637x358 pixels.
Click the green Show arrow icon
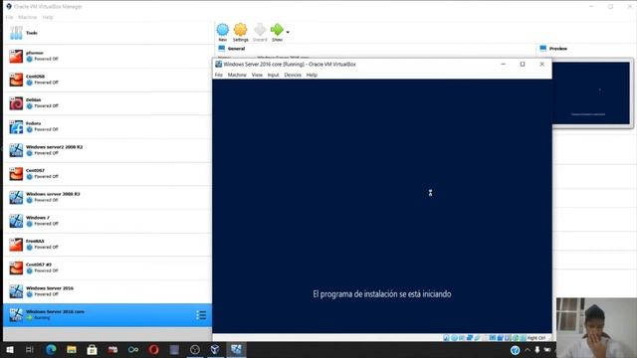277,30
